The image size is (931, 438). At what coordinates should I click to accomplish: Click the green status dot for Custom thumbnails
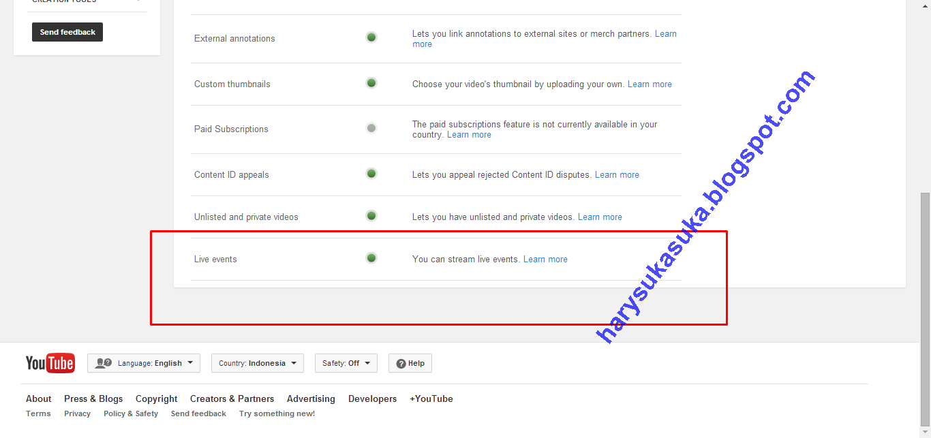pyautogui.click(x=371, y=82)
